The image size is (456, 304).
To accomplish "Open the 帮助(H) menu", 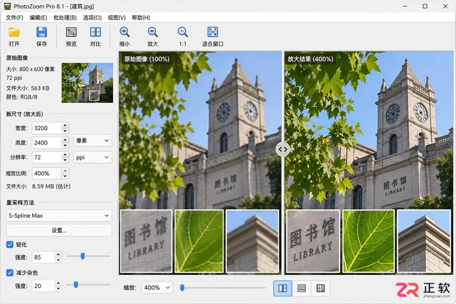I will (x=141, y=18).
